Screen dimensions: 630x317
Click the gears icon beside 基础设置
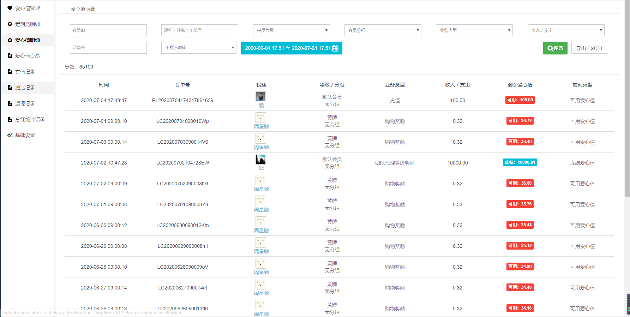pos(10,135)
